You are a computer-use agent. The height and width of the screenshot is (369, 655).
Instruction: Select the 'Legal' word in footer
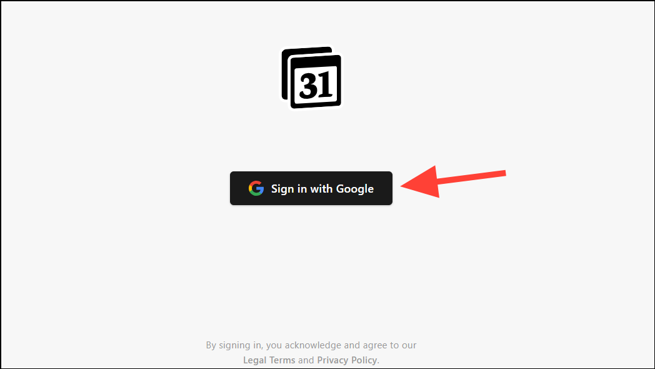255,360
